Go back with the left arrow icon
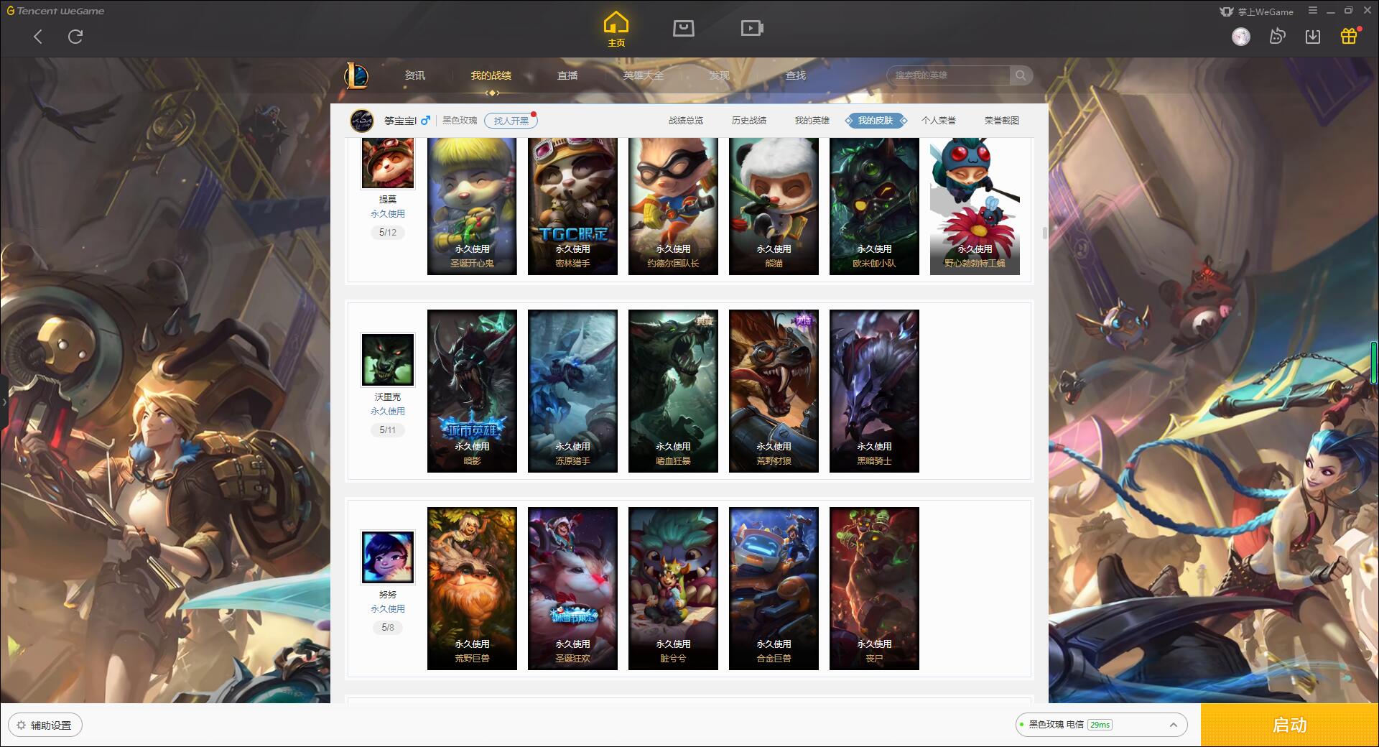The height and width of the screenshot is (747, 1379). 38,37
